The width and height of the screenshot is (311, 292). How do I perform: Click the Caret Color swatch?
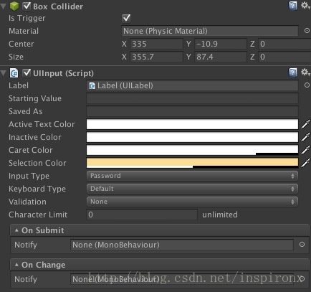point(192,150)
